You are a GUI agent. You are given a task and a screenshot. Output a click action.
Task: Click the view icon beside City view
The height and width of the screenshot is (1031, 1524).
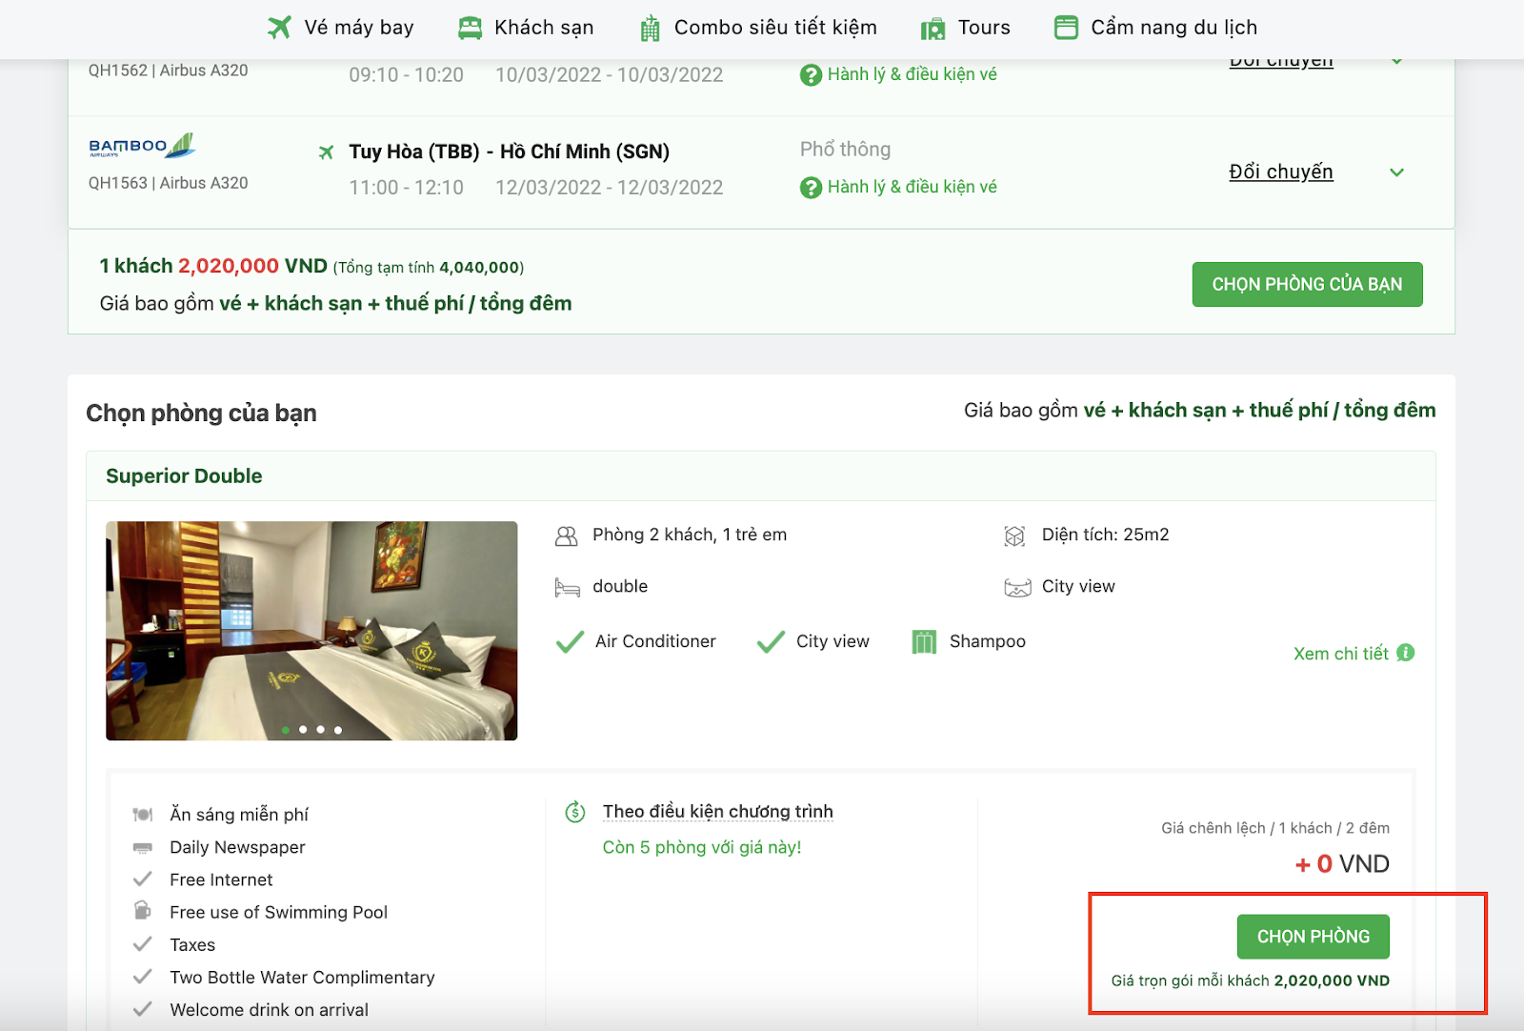click(1017, 587)
